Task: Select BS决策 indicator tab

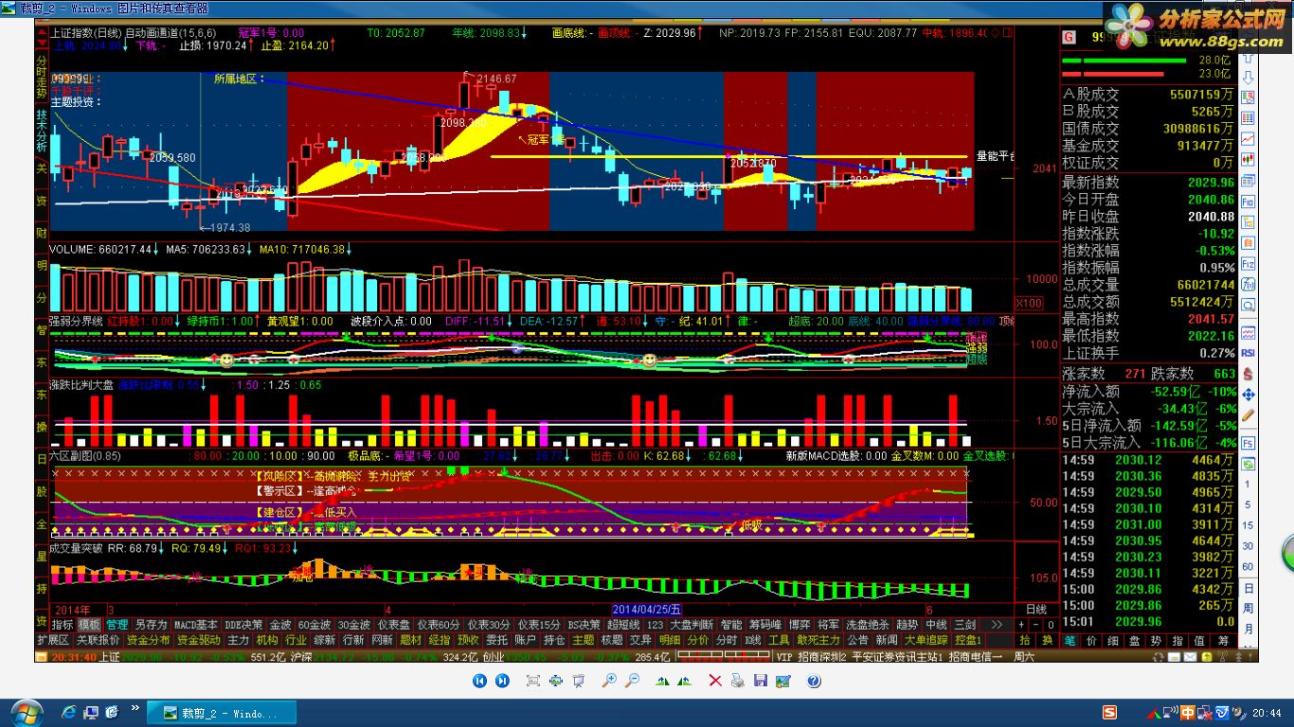Action: pyautogui.click(x=584, y=625)
